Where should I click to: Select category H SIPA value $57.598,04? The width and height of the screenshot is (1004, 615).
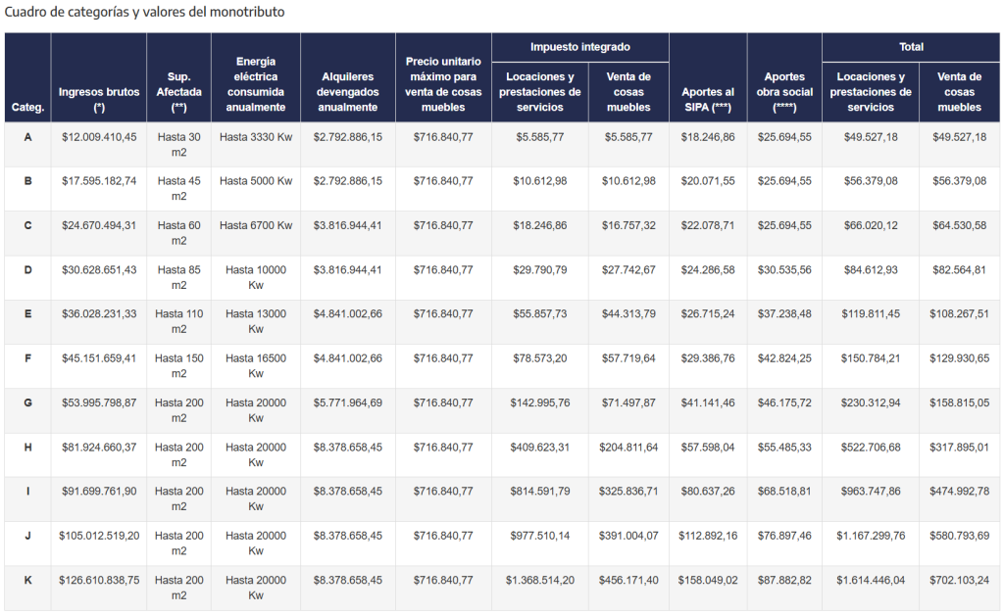pos(708,448)
